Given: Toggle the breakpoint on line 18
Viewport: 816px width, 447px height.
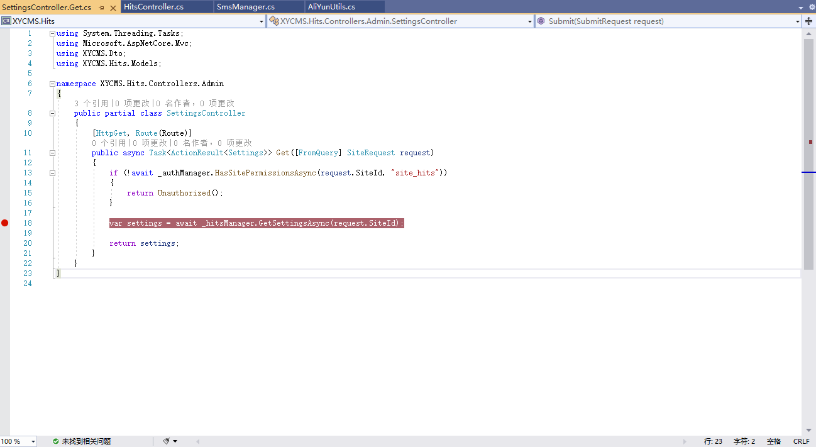Looking at the screenshot, I should click(x=5, y=223).
